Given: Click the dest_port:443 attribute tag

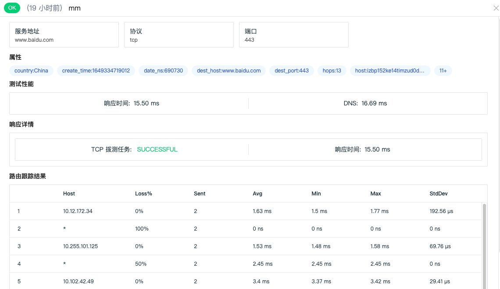Looking at the screenshot, I should coord(292,71).
